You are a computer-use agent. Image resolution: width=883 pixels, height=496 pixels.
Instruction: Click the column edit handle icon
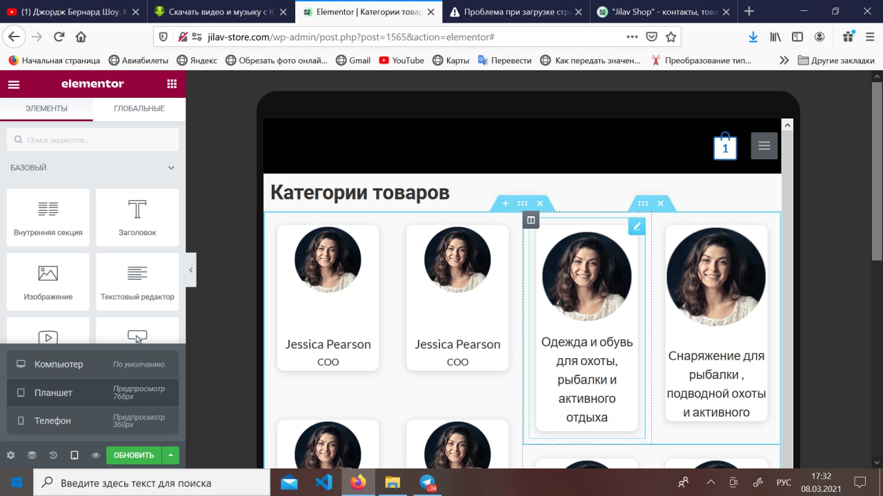(530, 220)
